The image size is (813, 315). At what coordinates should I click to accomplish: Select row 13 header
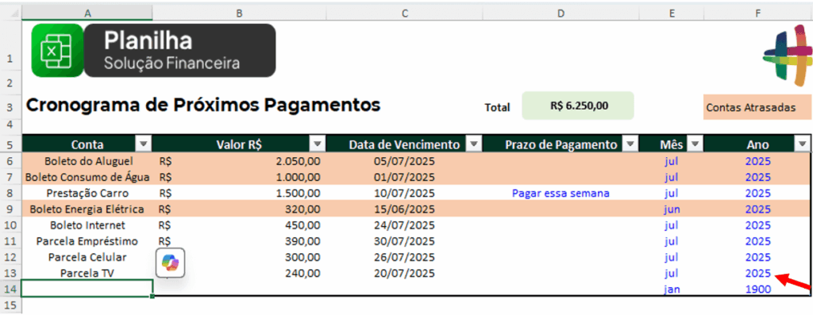(x=11, y=274)
